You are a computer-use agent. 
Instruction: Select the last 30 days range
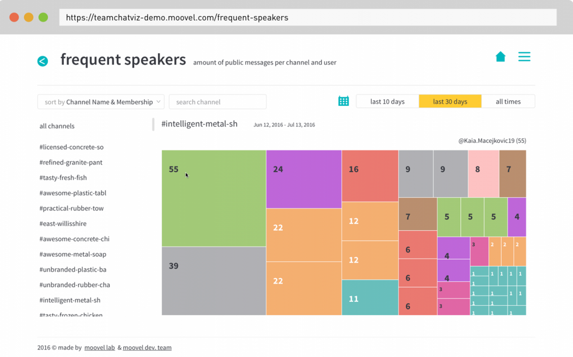pyautogui.click(x=450, y=102)
